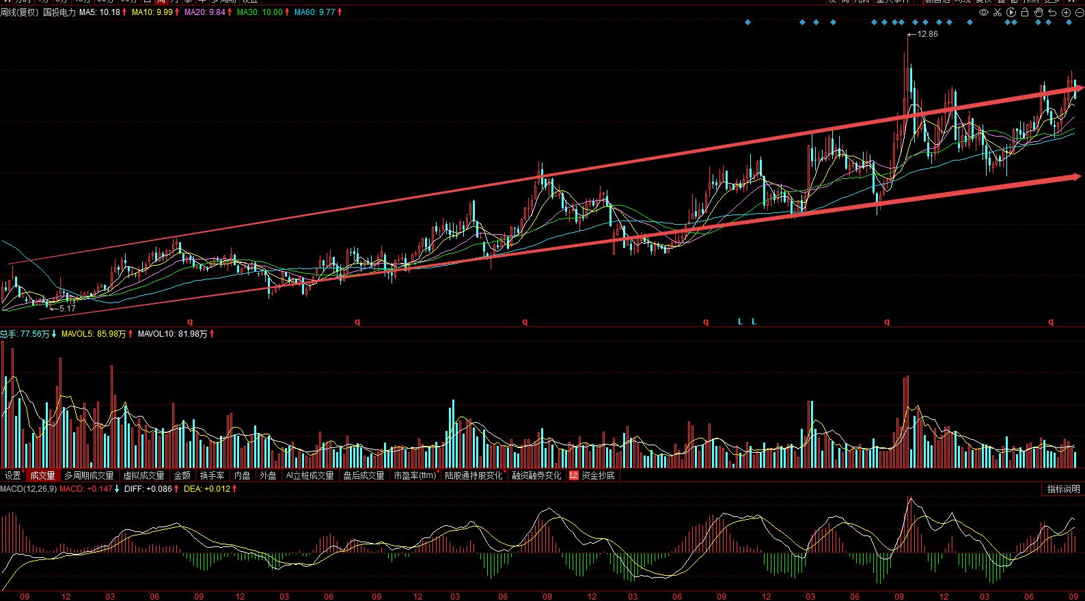Click the DEA: +0.012 value
Viewport: 1085px width, 601px height.
[206, 489]
